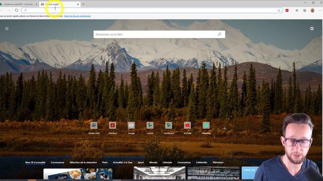Open the Monde news category
This screenshot has width=323, height=181.
(x=153, y=162)
